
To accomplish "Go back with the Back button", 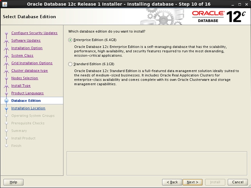I will [172, 182].
